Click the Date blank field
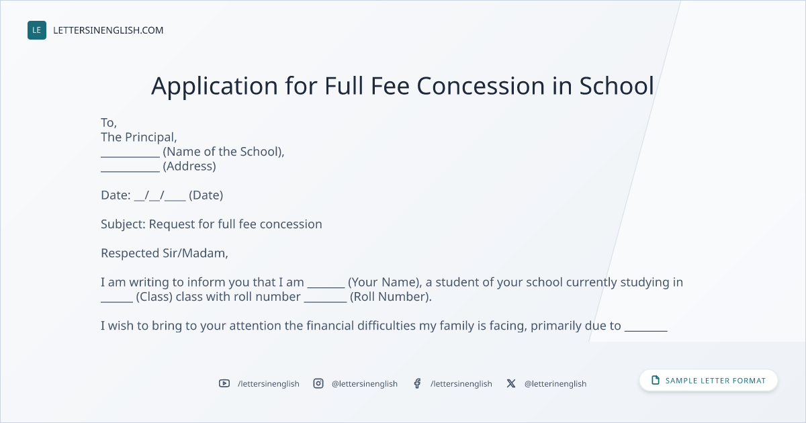Screen dimensions: 806x423 (x=160, y=195)
